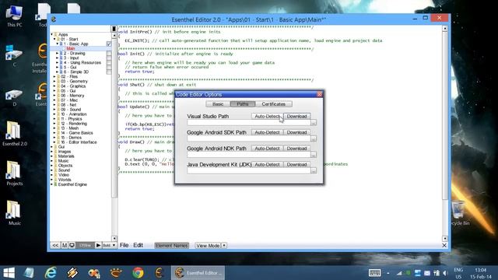498x280 pixels.
Task: Expand the Materials tree node
Action: 52,156
